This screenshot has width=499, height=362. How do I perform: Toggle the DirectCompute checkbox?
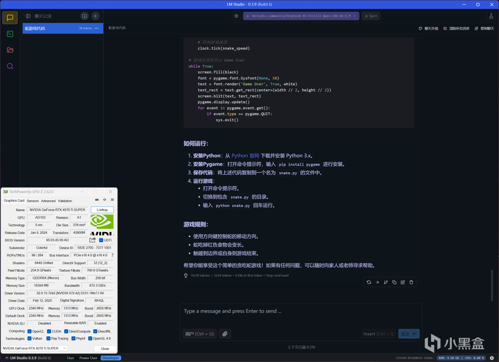click(66, 331)
